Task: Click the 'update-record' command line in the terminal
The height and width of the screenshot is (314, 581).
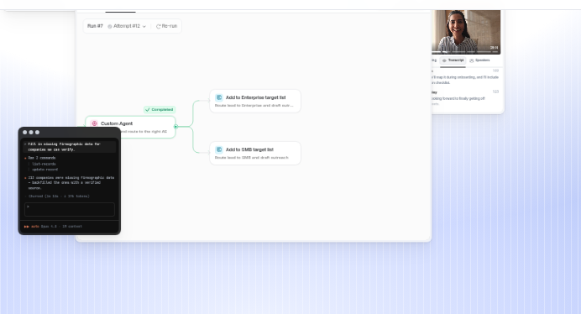Action: click(x=44, y=170)
